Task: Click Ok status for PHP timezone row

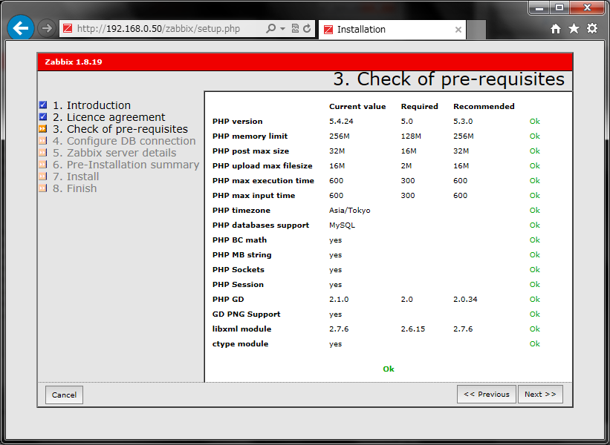Action: pyautogui.click(x=534, y=210)
